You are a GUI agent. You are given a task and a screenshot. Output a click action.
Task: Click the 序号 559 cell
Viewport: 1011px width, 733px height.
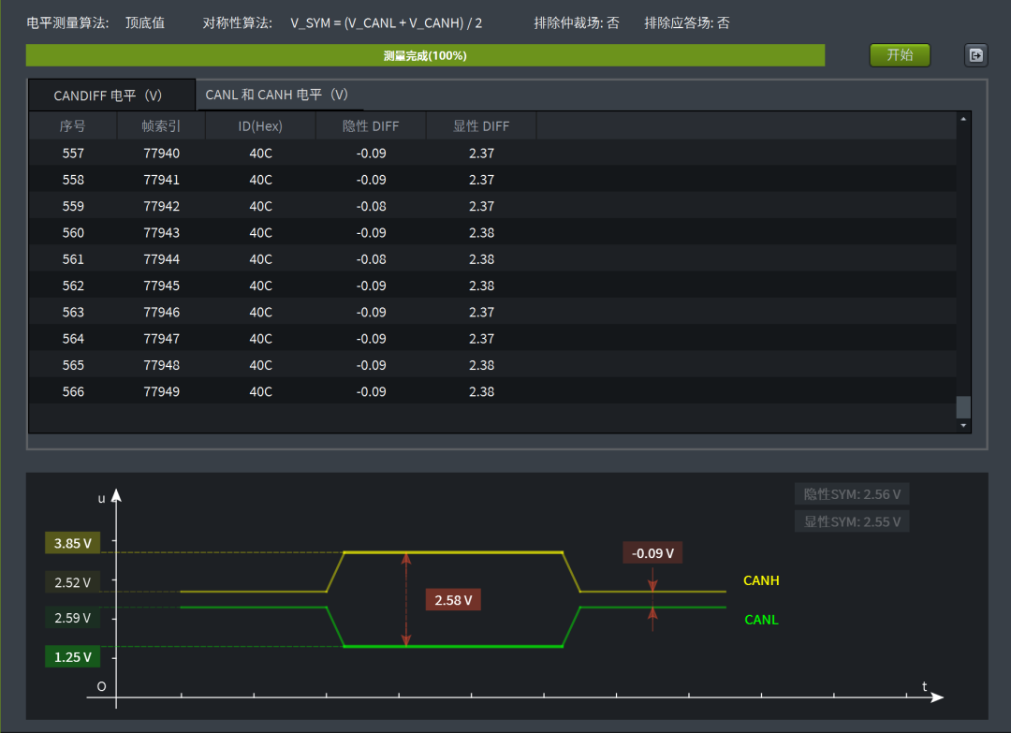(73, 206)
